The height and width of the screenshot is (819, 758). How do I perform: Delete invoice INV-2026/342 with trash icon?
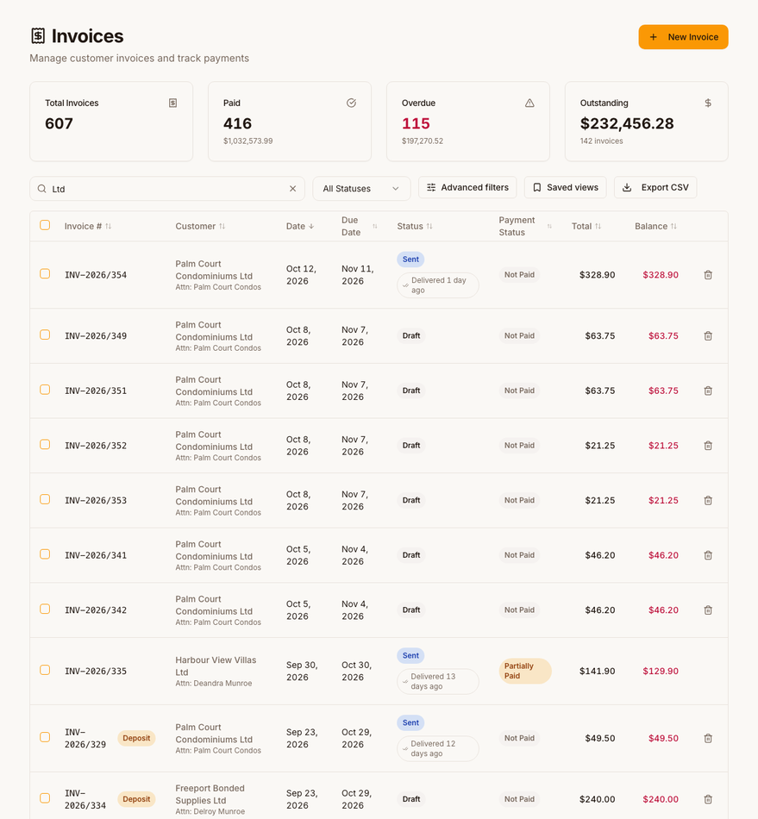point(708,610)
